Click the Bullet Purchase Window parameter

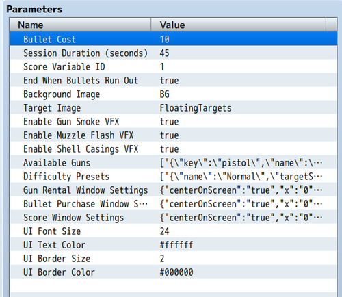click(x=173, y=203)
